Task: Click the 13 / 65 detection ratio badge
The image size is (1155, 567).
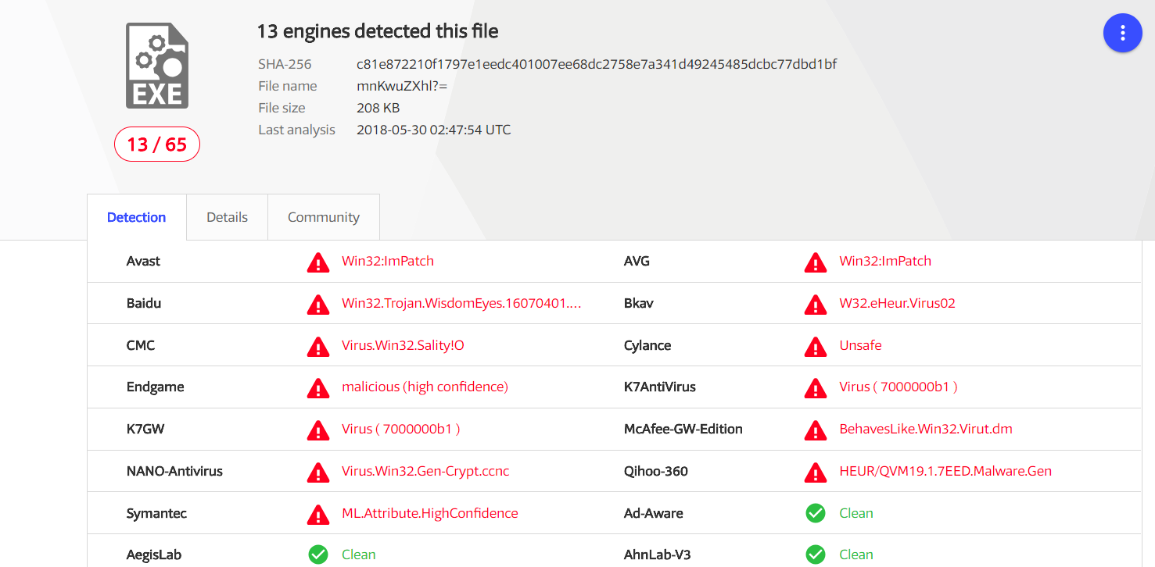Action: click(x=157, y=144)
